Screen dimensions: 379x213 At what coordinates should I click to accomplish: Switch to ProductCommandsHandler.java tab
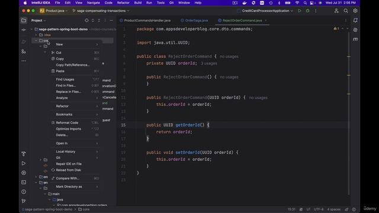click(x=145, y=21)
